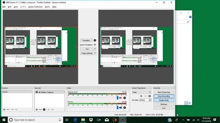Move source down in Sources list

click(x=53, y=110)
